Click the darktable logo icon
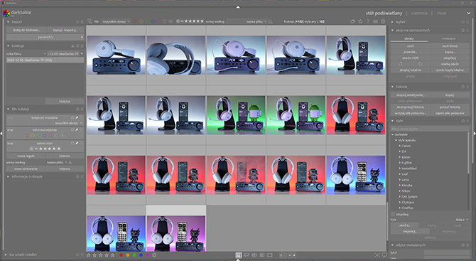Screen dimensions: 476x261 pyautogui.click(x=6, y=13)
